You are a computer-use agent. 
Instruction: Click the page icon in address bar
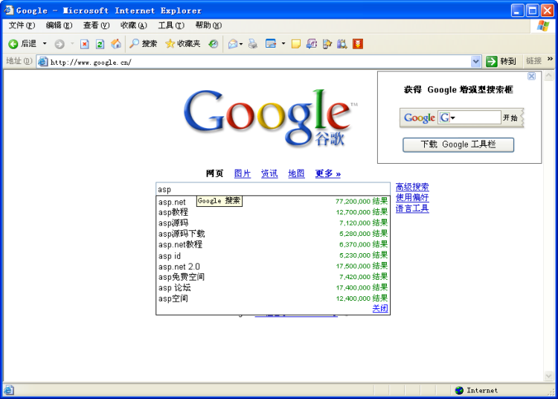click(x=43, y=62)
